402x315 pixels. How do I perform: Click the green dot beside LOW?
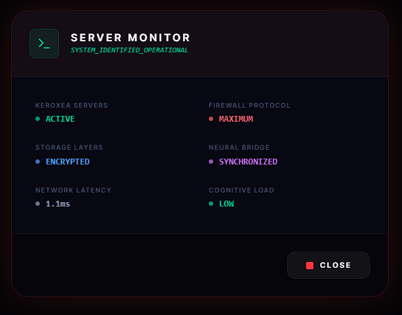pos(211,204)
